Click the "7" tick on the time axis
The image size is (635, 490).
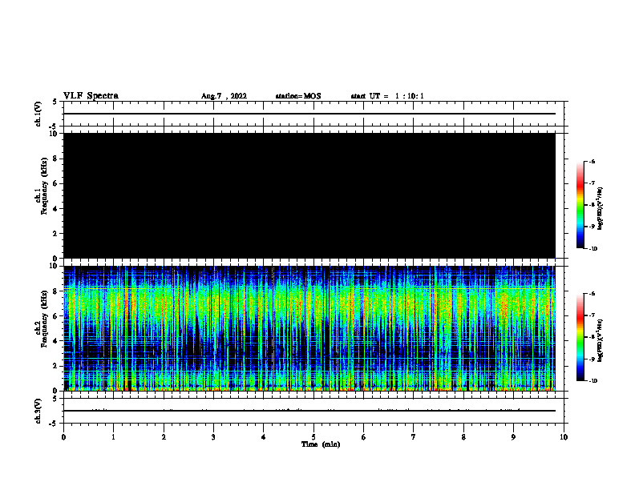414,437
